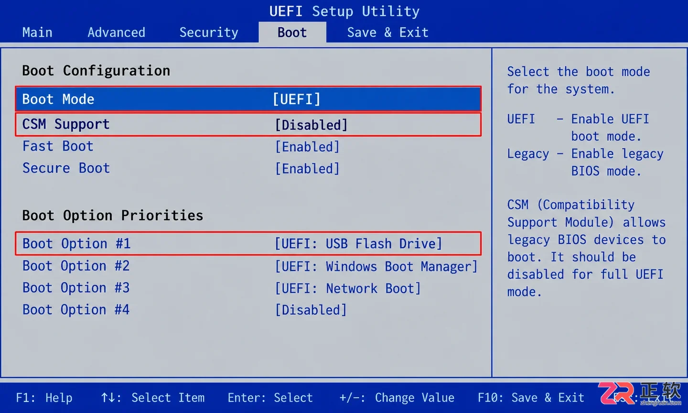Open the Main tab

[37, 33]
